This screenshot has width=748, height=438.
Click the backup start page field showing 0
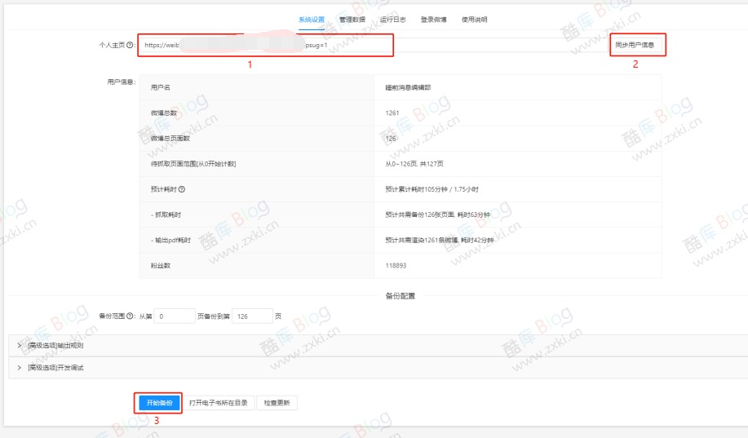175,316
